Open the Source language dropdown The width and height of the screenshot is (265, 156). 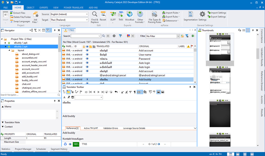(87, 14)
